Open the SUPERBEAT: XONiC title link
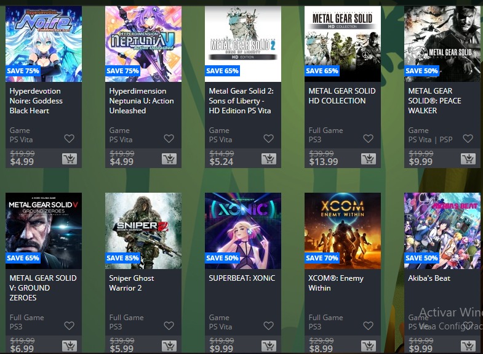Viewport: 483px width, 354px height. click(242, 278)
